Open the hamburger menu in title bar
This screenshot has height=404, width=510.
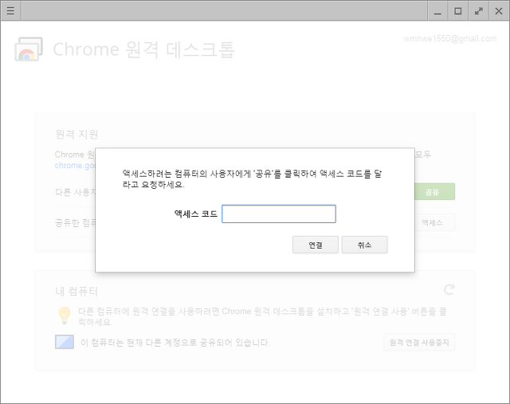(10, 10)
